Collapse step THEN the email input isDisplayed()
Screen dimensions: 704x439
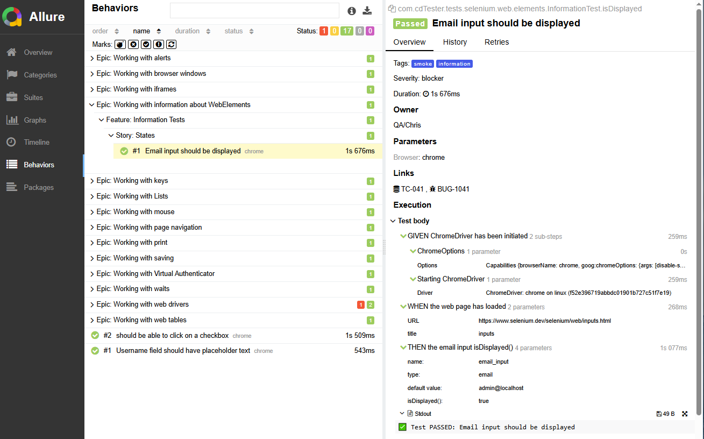coord(543,348)
